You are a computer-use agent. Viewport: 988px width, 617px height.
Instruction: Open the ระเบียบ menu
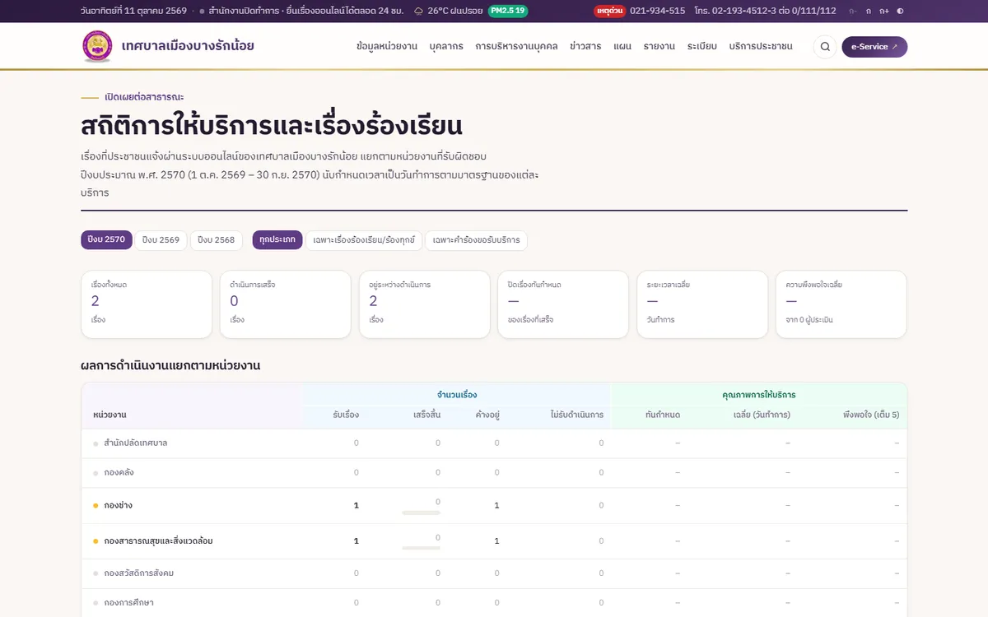pyautogui.click(x=702, y=46)
